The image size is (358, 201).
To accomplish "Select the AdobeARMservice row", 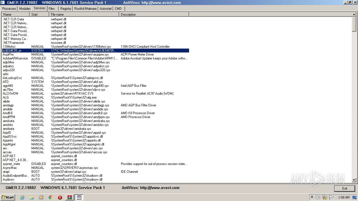I will point(95,58).
